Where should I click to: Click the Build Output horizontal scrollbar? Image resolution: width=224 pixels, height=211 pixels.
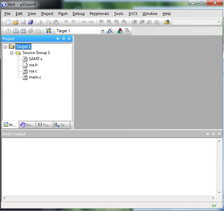[x=109, y=198]
